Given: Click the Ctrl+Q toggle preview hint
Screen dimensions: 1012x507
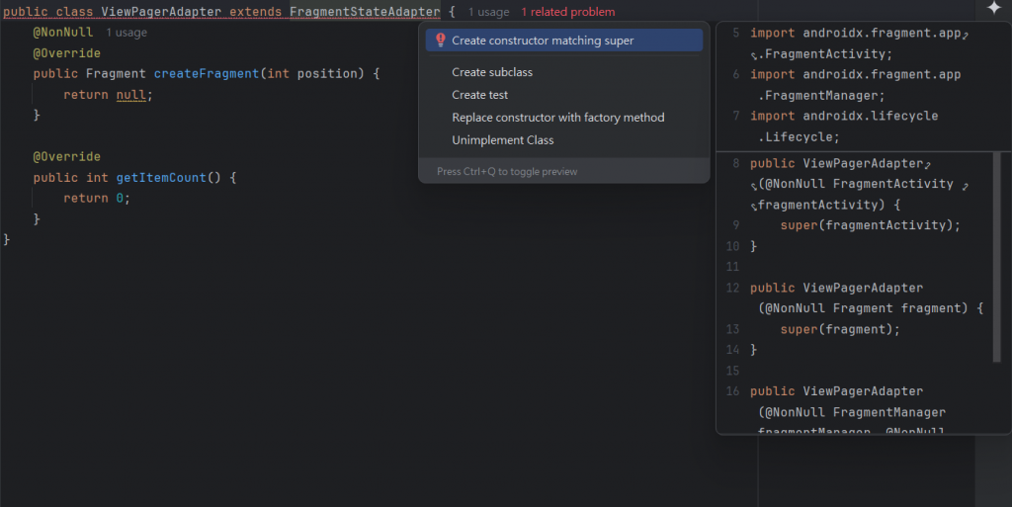Looking at the screenshot, I should pyautogui.click(x=507, y=172).
